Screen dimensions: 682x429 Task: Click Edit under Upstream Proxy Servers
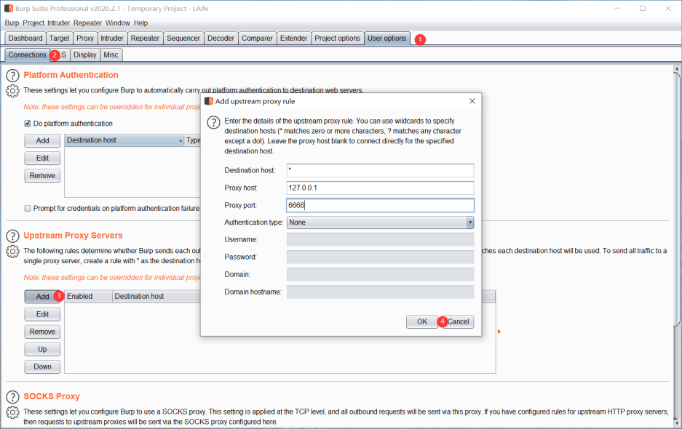[42, 314]
